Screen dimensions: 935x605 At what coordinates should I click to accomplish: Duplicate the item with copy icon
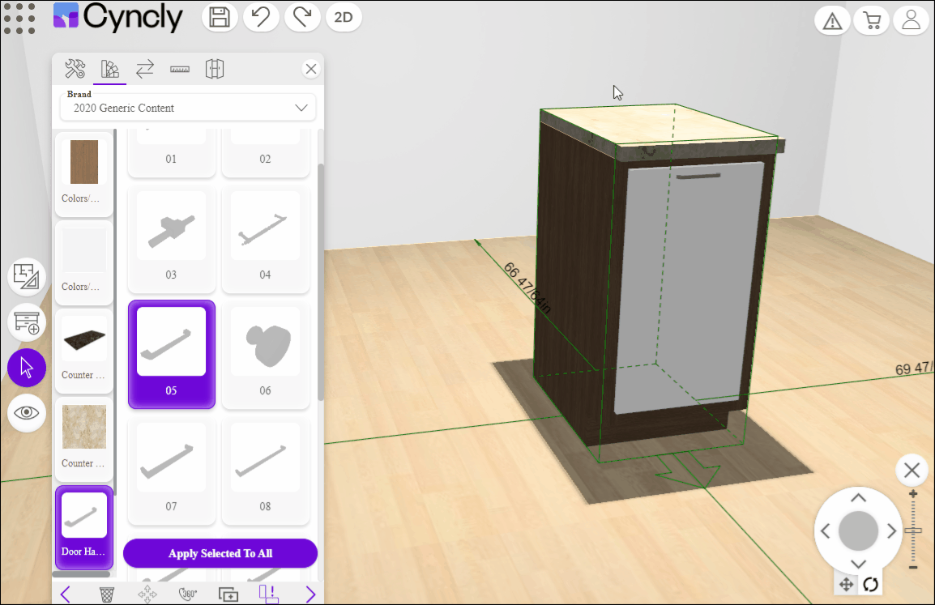point(228,594)
